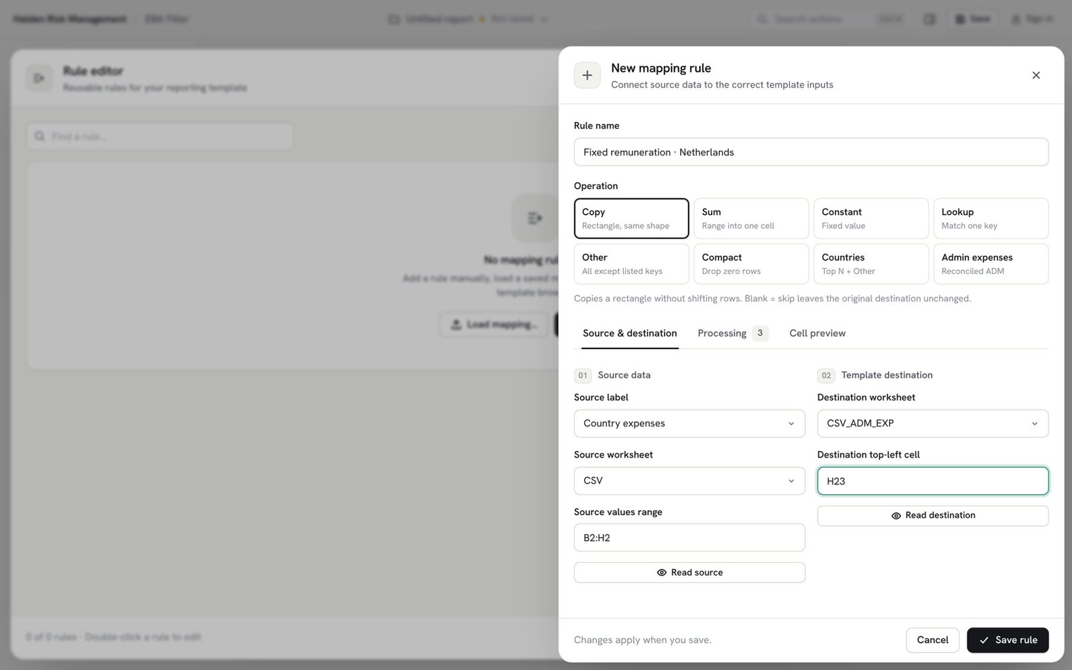Click Search actions in top bar
1072x670 pixels.
831,19
